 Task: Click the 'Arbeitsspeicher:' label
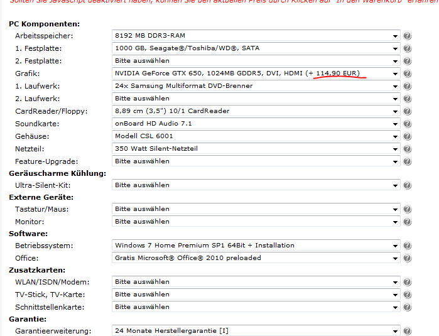pos(44,36)
